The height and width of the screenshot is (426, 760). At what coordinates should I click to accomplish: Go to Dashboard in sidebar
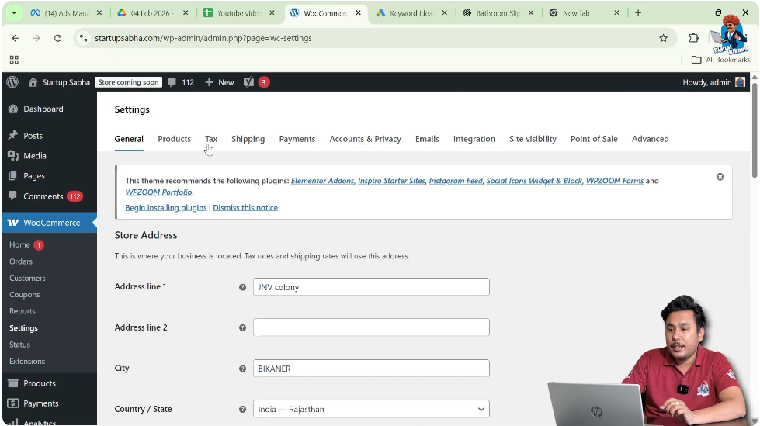pos(43,109)
